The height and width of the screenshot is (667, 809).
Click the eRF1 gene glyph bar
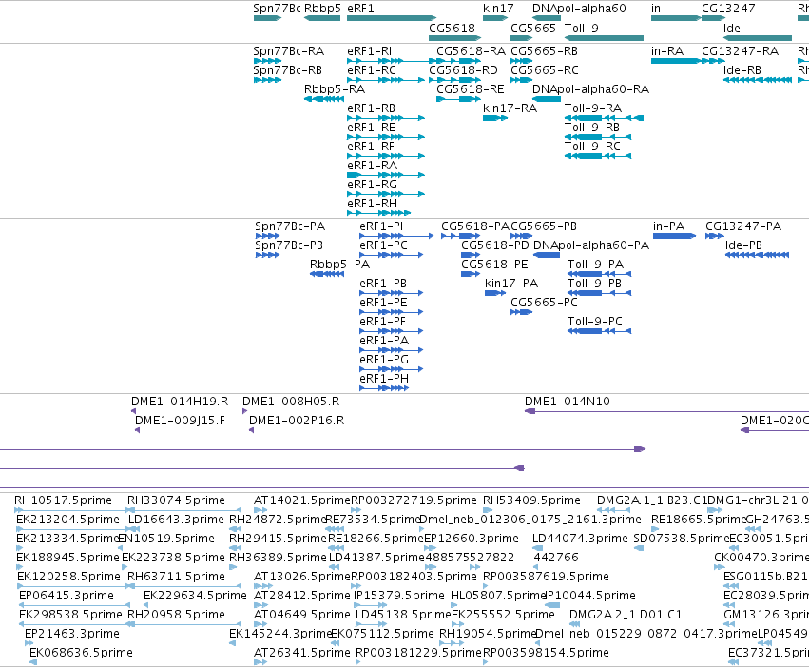pos(391,18)
